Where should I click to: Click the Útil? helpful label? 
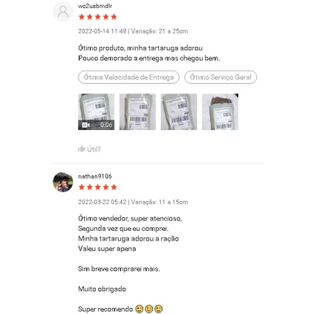94,149
